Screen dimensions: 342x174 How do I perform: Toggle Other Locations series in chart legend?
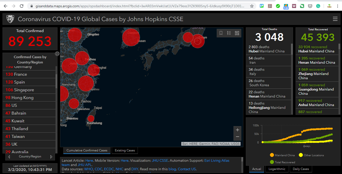point(311,155)
